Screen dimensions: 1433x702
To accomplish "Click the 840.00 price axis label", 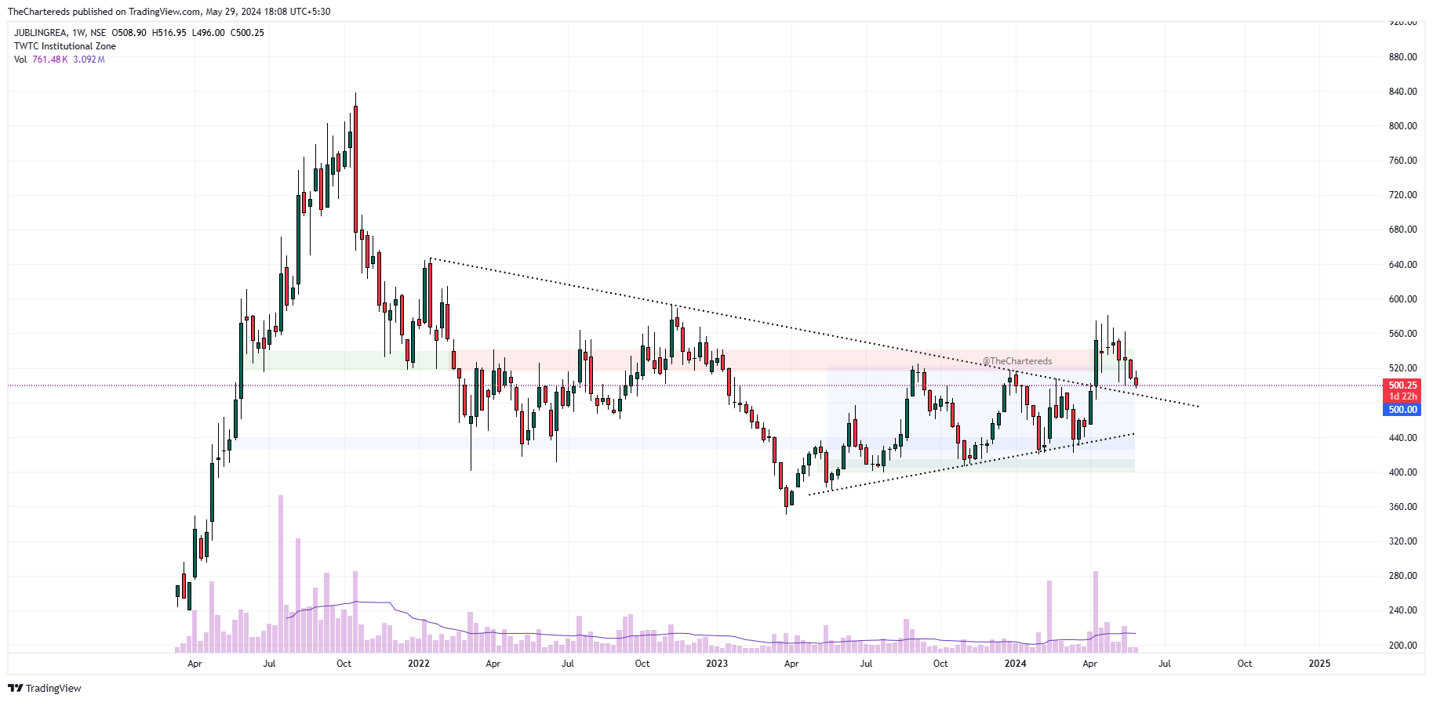I will pos(1402,92).
